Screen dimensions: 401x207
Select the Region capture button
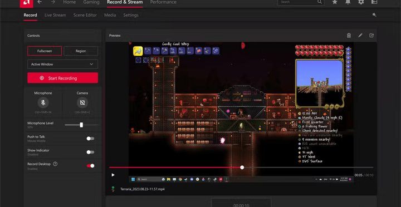[x=81, y=51]
